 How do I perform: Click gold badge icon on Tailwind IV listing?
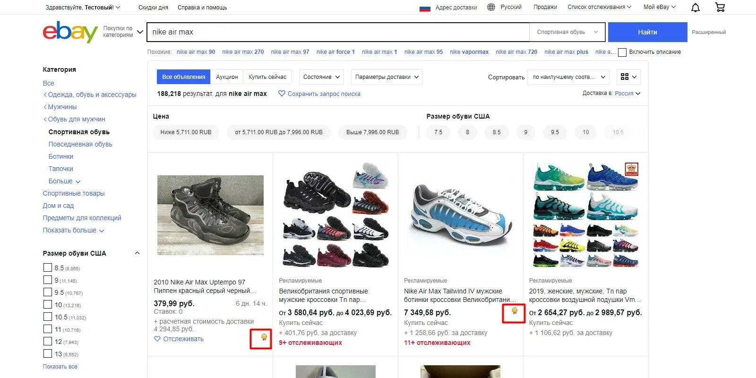coord(515,311)
